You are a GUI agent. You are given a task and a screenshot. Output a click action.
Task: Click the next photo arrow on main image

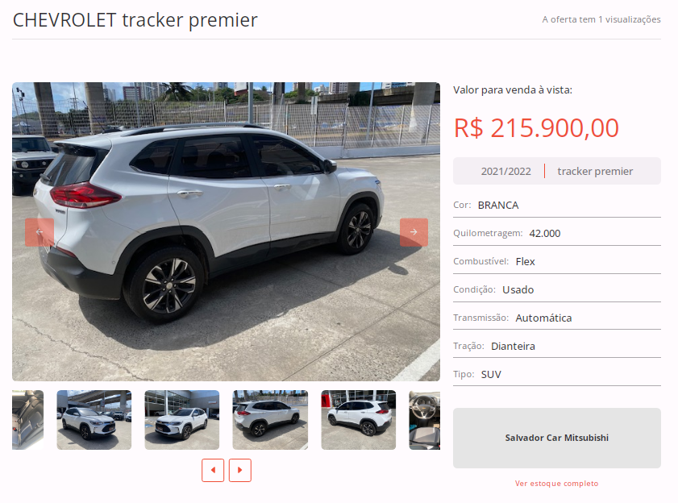tap(414, 232)
